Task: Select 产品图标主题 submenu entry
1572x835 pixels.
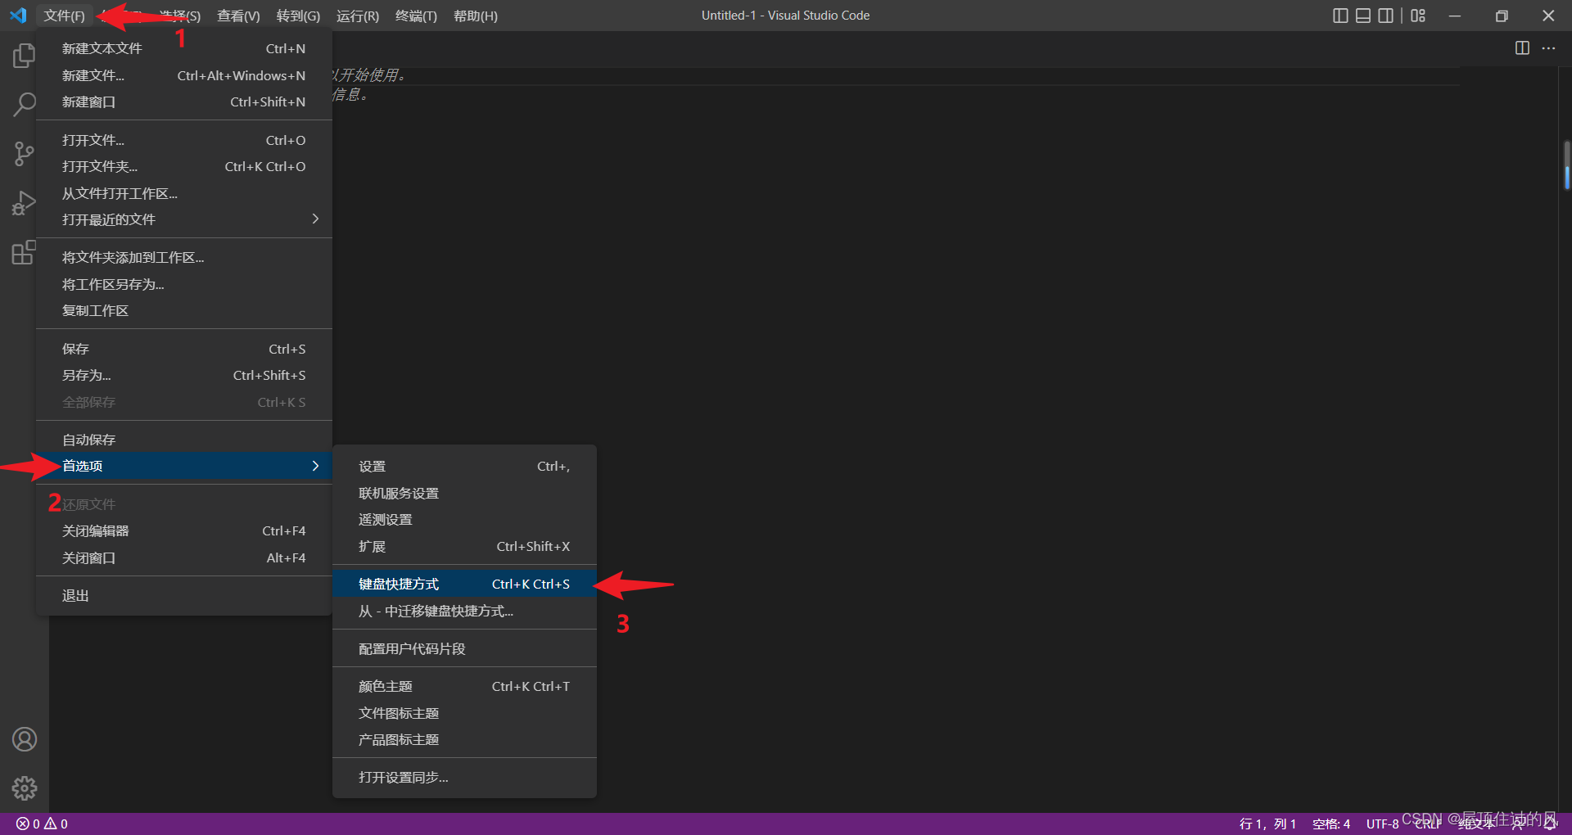Action: tap(464, 739)
